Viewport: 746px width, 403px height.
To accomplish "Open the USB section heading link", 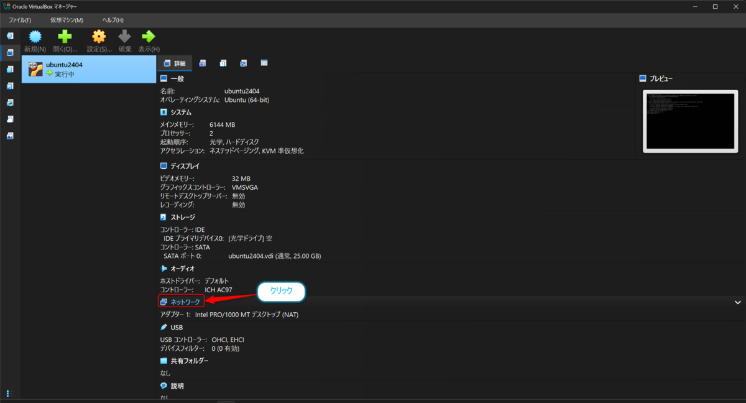I will [177, 327].
